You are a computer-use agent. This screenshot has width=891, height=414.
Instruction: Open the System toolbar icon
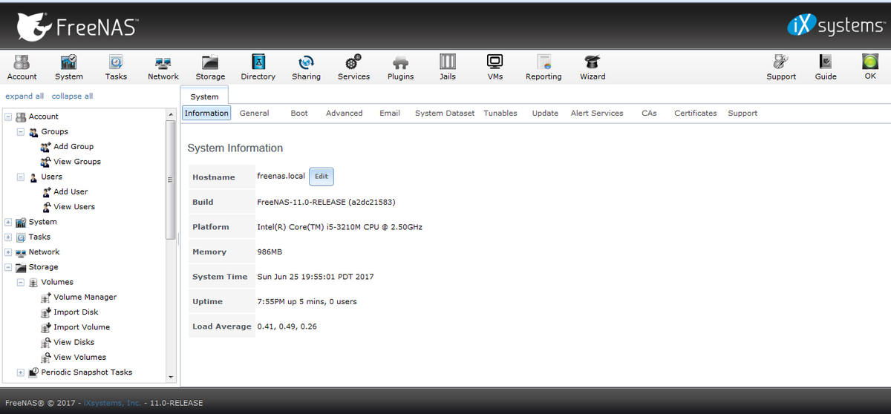point(69,67)
